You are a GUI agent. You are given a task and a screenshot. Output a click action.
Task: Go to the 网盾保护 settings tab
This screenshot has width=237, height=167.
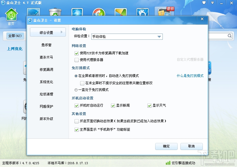47,107
